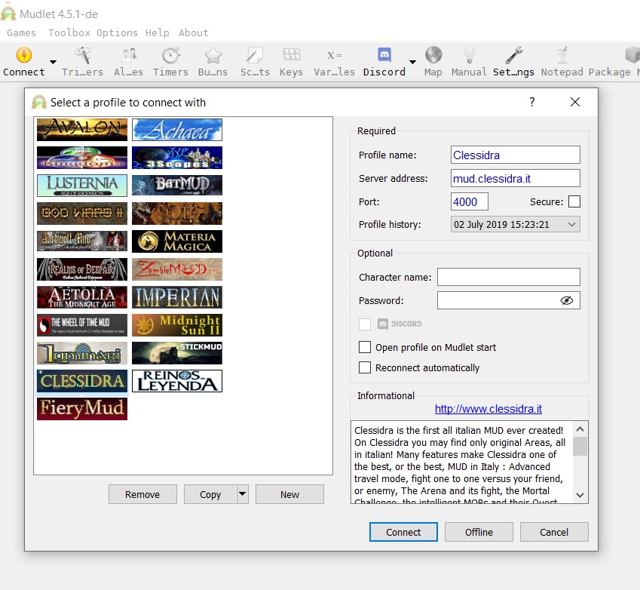Open the Keys bindings icon
The image size is (640, 590).
(x=292, y=54)
